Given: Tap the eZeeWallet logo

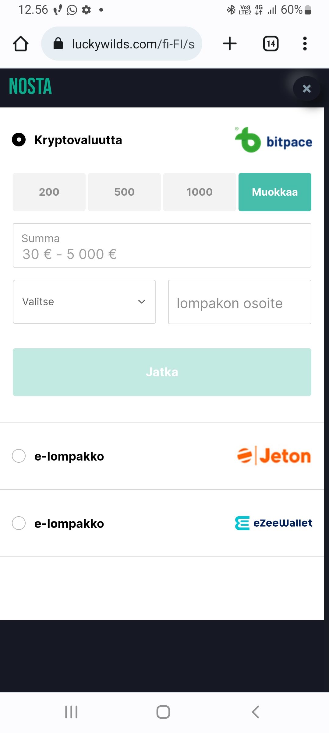Looking at the screenshot, I should (274, 523).
